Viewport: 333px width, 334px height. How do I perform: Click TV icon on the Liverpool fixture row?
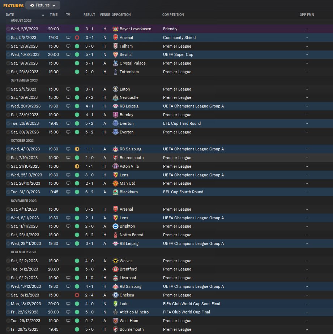click(68, 278)
